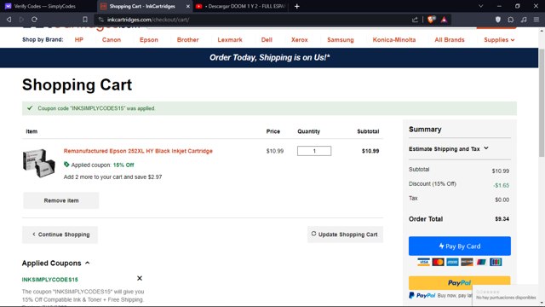Open the VPN shield icon in toolbar
The height and width of the screenshot is (307, 545).
[x=498, y=20]
